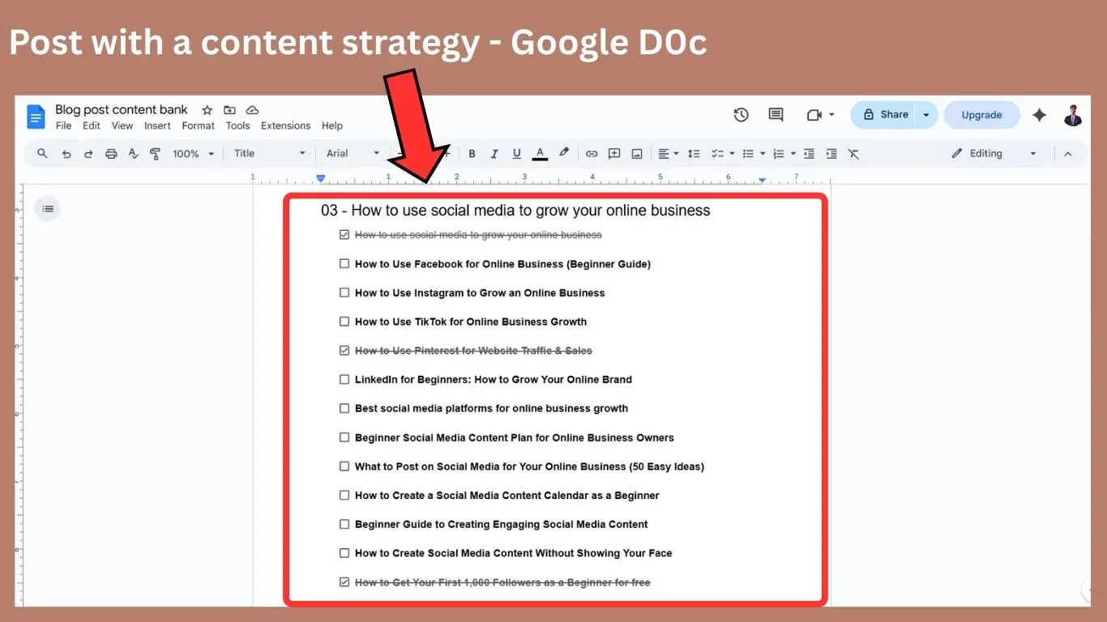Open the File menu
Image resolution: width=1107 pixels, height=622 pixels.
[x=64, y=126]
